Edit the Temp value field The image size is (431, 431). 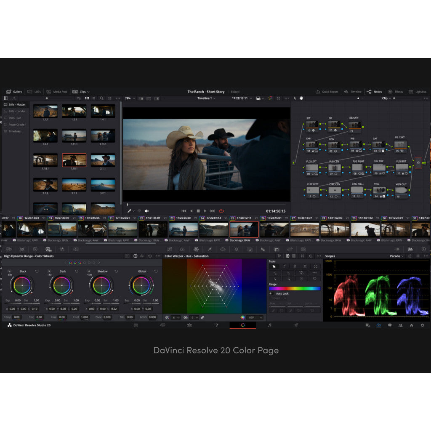point(17,317)
